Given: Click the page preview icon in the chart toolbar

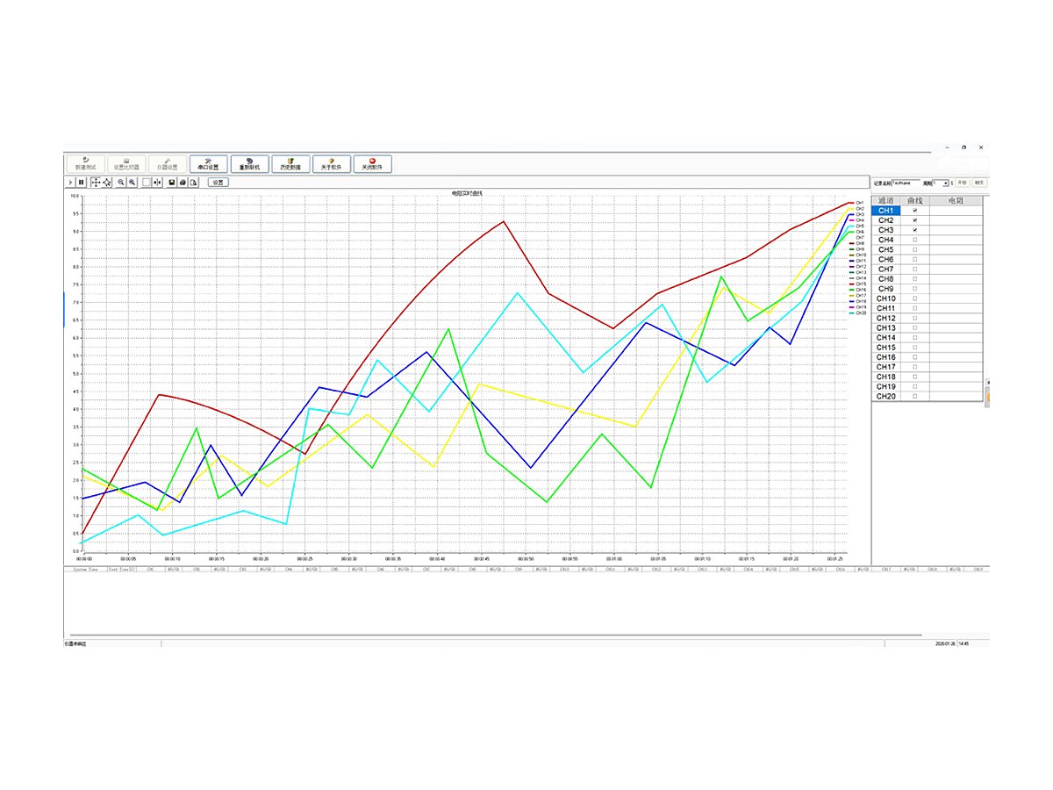Looking at the screenshot, I should point(194,183).
